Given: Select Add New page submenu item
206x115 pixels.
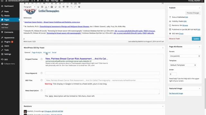Looking at the screenshot, I should tap(5, 27).
